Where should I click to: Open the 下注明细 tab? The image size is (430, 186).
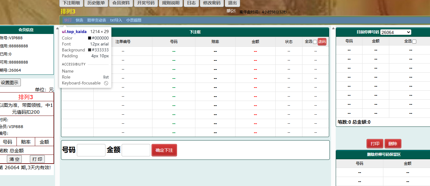tap(71, 3)
